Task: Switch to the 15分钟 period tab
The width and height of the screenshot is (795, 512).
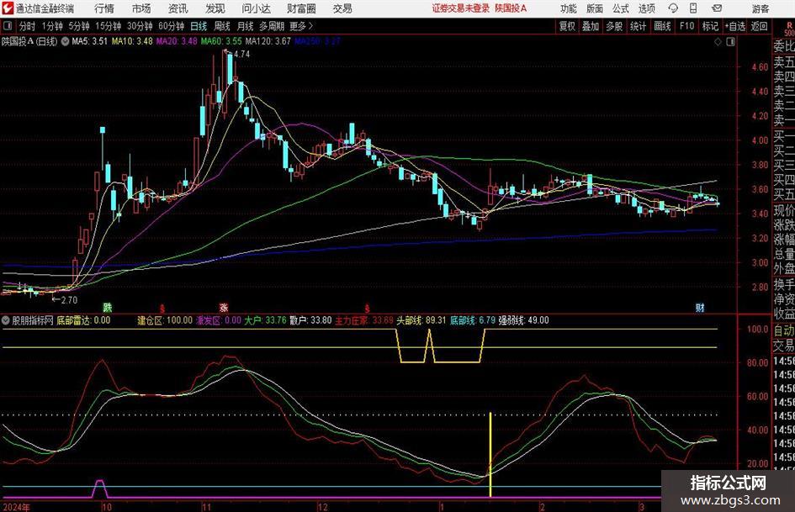Action: (x=108, y=26)
